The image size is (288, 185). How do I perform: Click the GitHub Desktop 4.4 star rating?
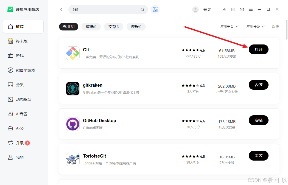tap(193, 121)
